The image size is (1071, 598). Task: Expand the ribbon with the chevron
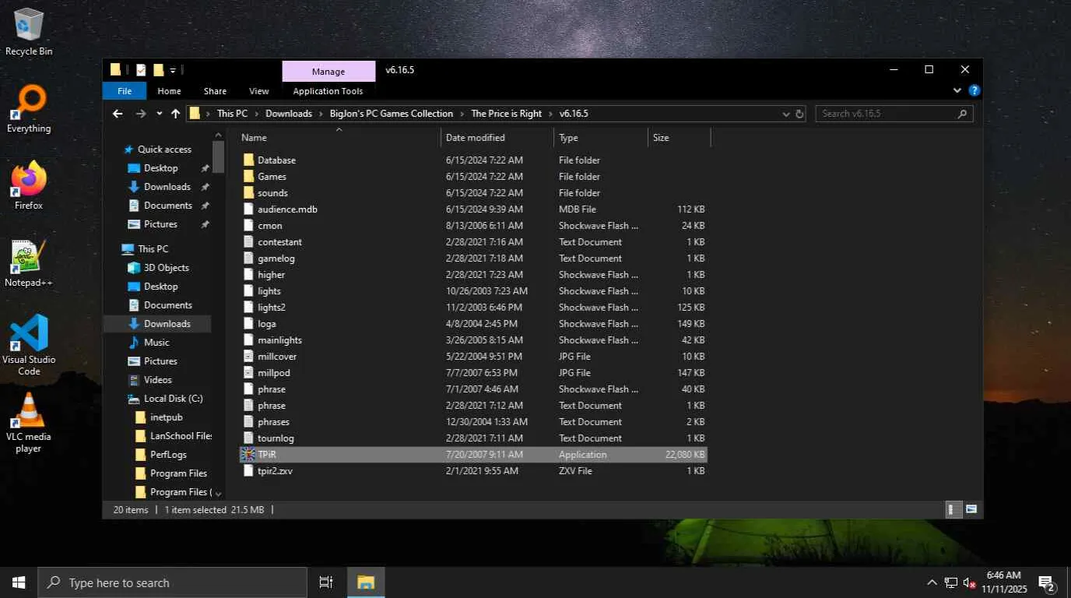[958, 91]
